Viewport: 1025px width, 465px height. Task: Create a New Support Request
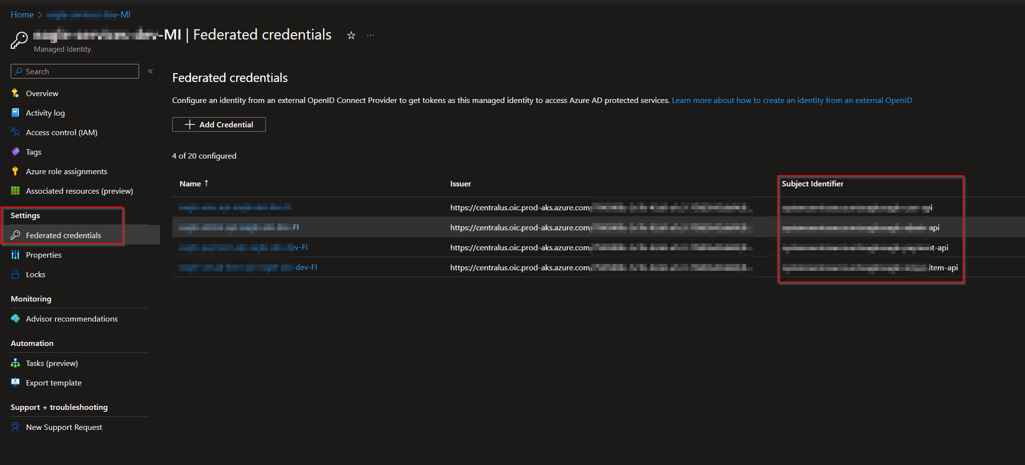[x=64, y=427]
